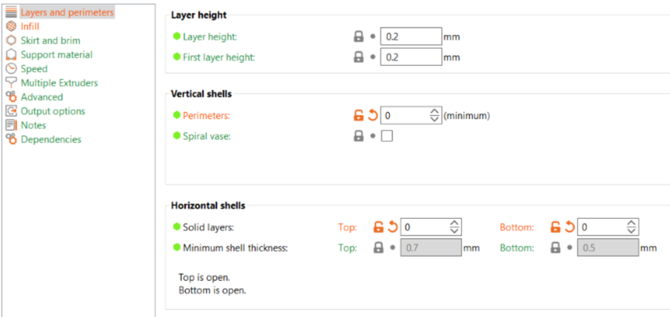Click the orange padlock for Top solid layers
The height and width of the screenshot is (317, 670).
point(378,228)
